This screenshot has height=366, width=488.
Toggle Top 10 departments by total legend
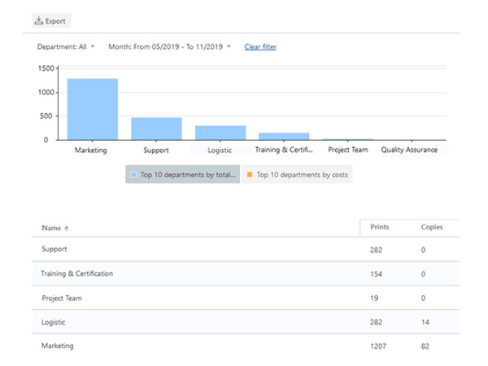click(183, 174)
